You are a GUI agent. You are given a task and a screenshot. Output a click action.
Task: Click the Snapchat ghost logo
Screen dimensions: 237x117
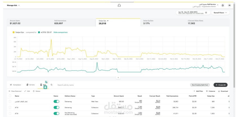point(119,5)
